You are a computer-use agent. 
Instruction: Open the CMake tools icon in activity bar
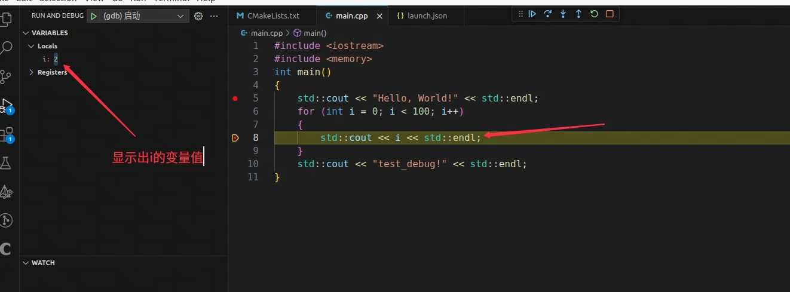[x=6, y=192]
